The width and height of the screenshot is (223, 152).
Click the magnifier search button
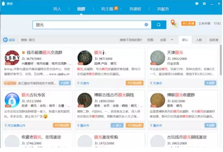coord(159,25)
